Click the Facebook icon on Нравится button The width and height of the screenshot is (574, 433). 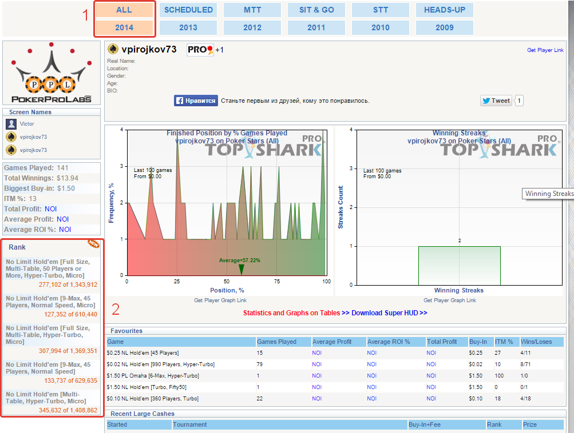click(180, 100)
